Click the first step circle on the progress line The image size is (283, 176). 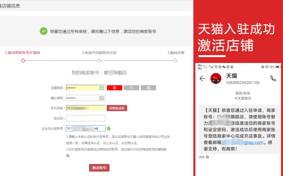click(x=23, y=61)
